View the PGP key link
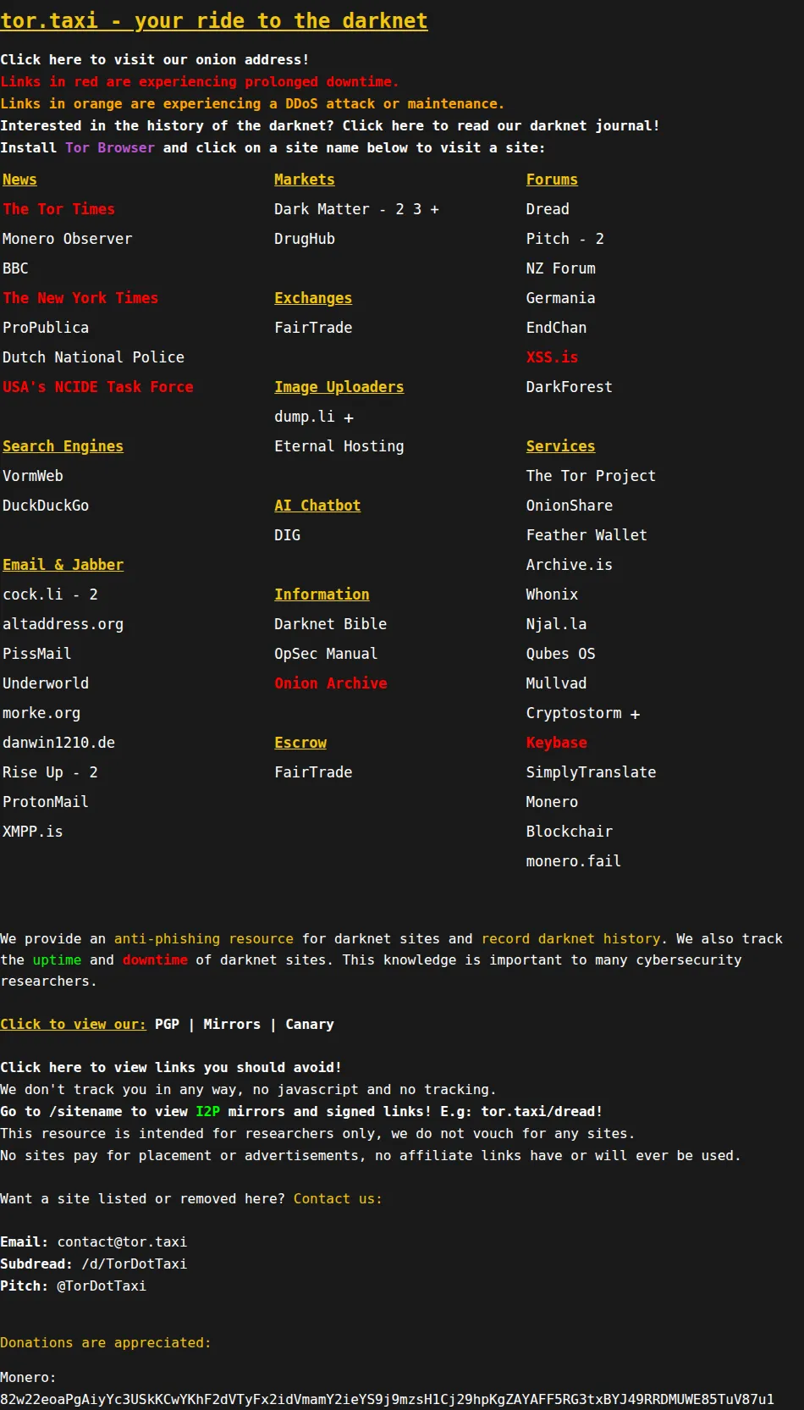 167,1024
